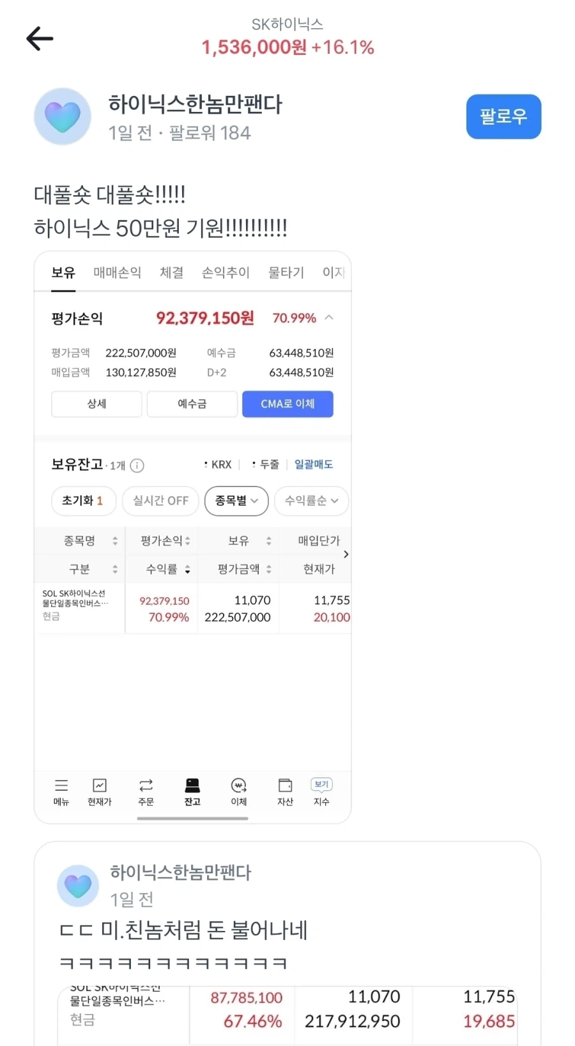Sort by 평가금액 column arrows

[269, 569]
